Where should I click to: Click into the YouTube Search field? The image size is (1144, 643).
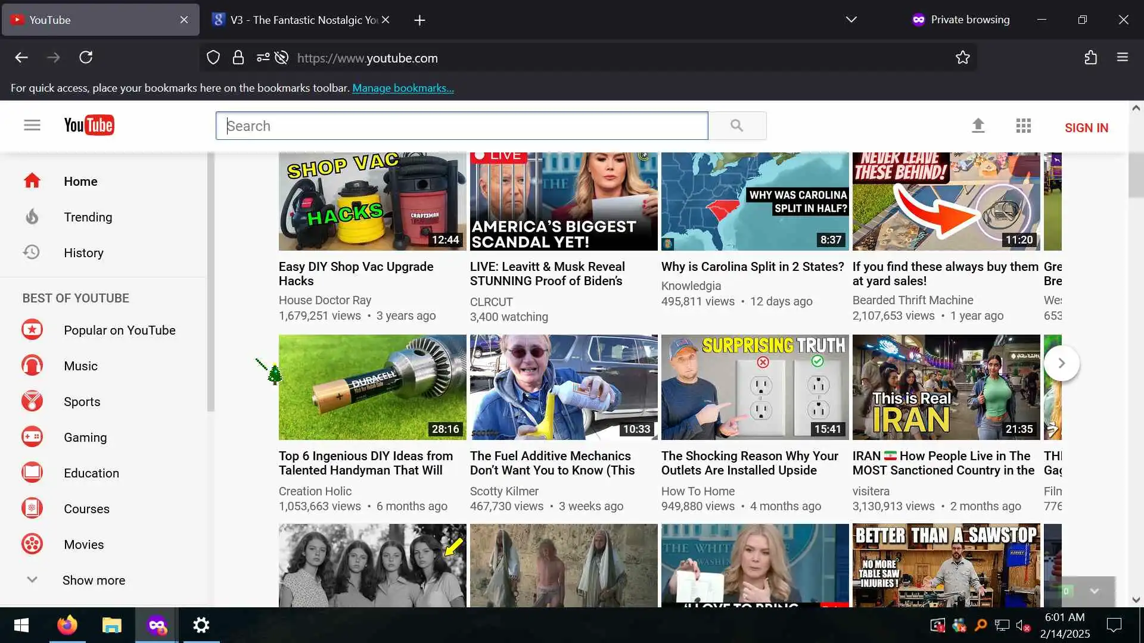[462, 126]
